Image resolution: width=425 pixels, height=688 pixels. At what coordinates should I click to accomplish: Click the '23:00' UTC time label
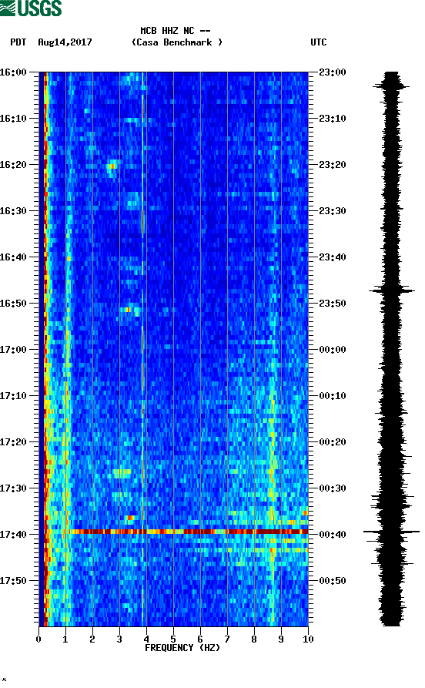tap(333, 72)
